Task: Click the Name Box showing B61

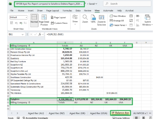Action: 14,34
